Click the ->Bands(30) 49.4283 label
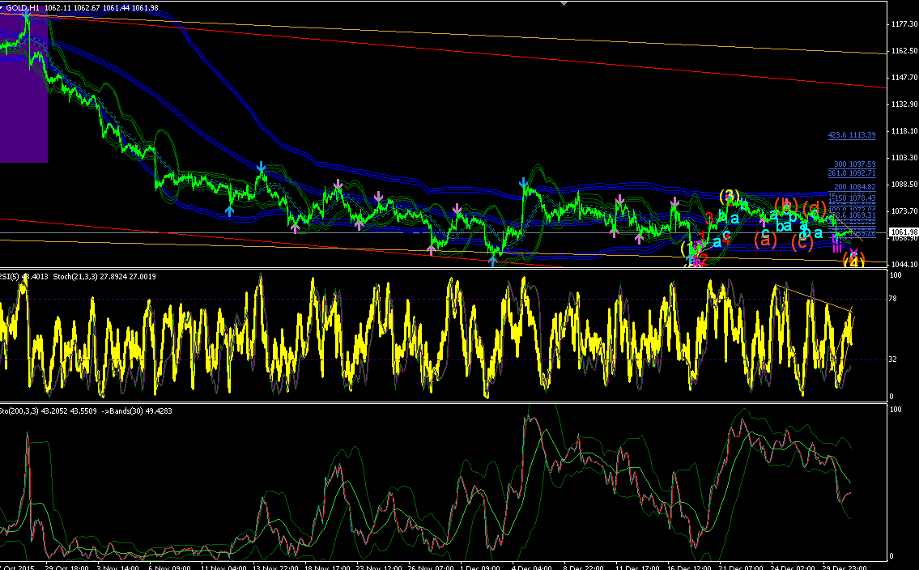Screen dimensions: 919x570 (137, 411)
